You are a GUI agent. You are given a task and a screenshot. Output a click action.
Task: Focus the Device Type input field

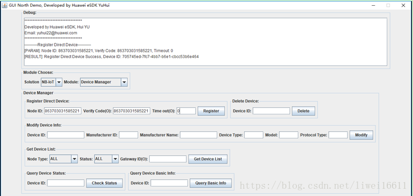(254, 135)
